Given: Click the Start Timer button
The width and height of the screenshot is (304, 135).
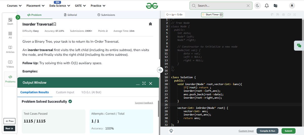Looking at the screenshot, I should click(212, 15).
